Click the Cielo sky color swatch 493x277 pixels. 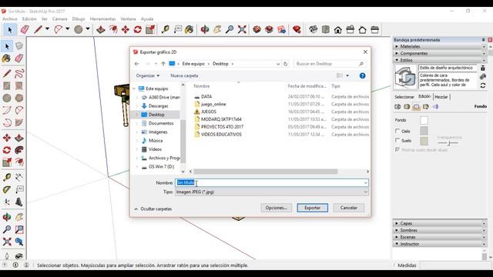click(424, 131)
